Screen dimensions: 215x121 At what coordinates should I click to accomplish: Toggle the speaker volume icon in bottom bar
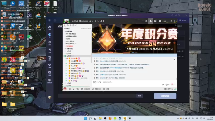tap(70, 89)
